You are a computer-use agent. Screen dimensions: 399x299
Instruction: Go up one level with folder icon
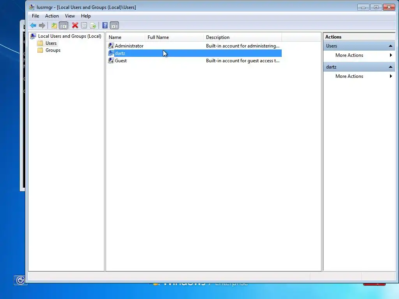coord(54,25)
